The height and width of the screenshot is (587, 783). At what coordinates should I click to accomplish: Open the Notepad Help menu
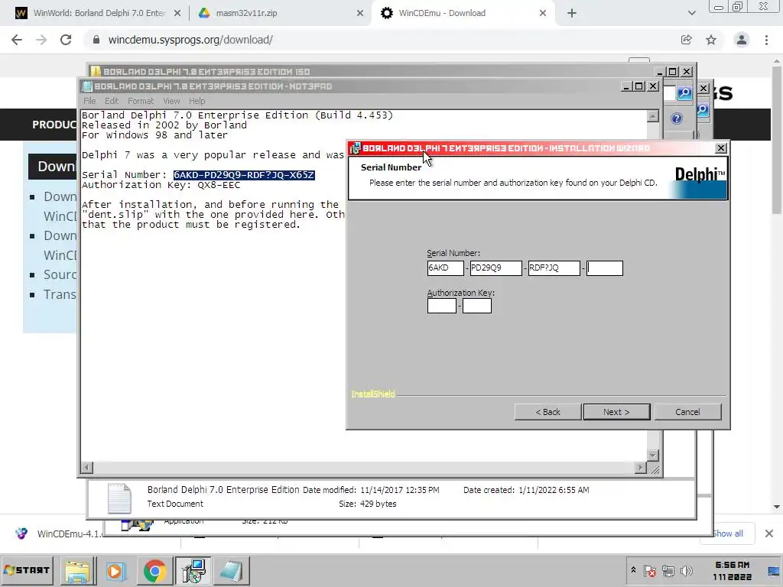tap(197, 101)
